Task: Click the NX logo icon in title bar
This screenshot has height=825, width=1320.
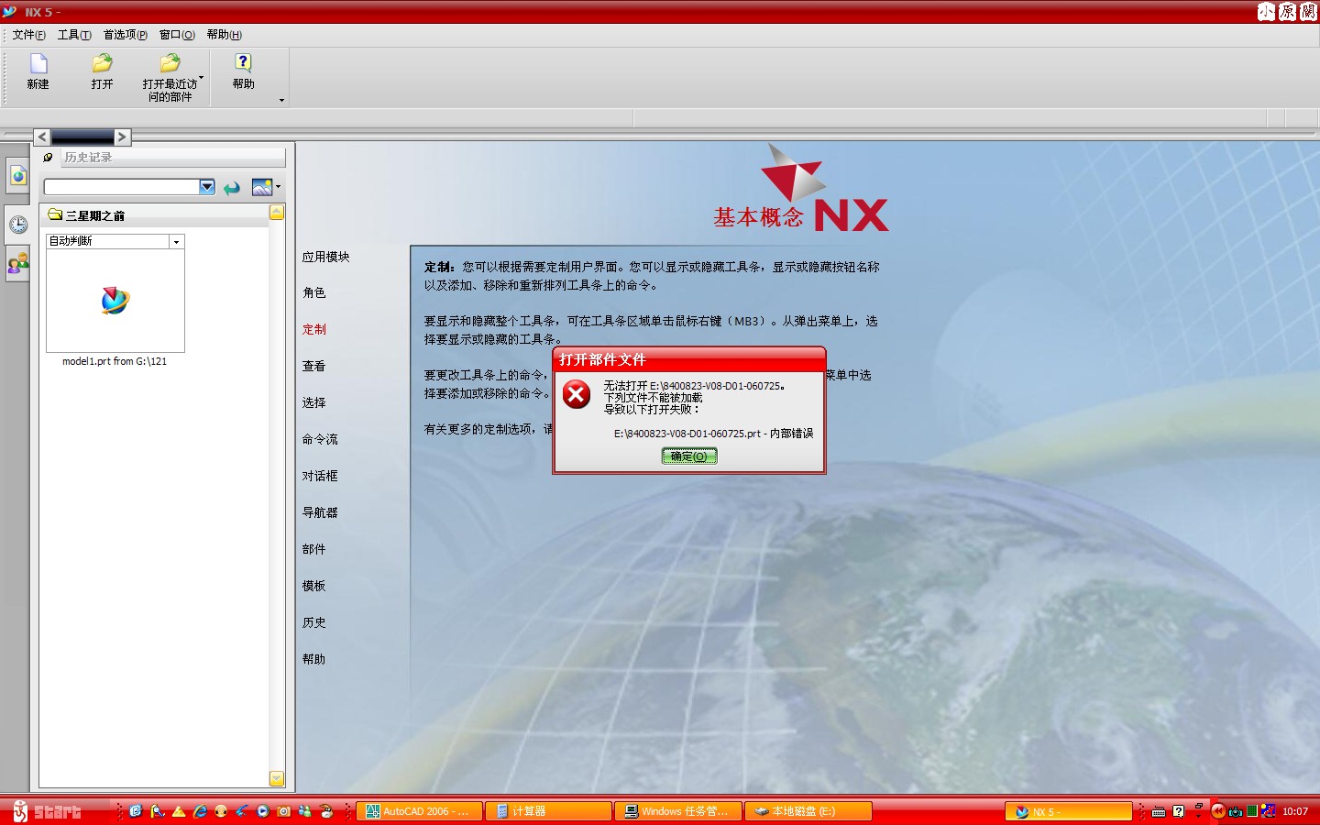Action: (x=9, y=11)
